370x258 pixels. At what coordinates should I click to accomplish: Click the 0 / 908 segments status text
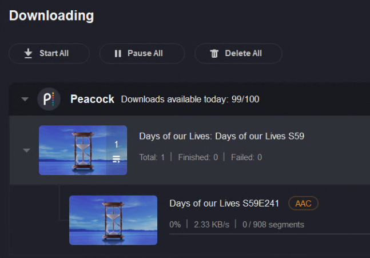click(x=273, y=224)
